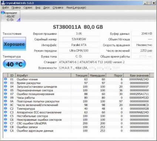The image size is (157, 141).
Task: Click the Неизвестно rotation speed field
Action: coord(142,45)
